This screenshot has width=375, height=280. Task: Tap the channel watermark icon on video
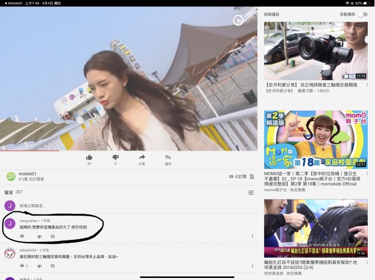[238, 20]
